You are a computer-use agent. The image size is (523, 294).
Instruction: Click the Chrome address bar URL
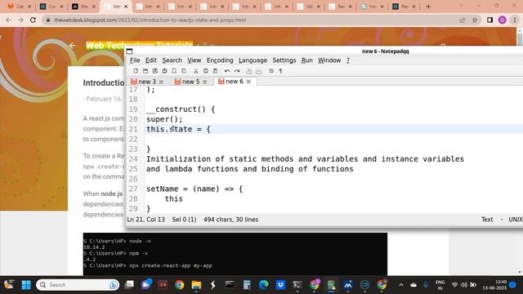tap(150, 20)
